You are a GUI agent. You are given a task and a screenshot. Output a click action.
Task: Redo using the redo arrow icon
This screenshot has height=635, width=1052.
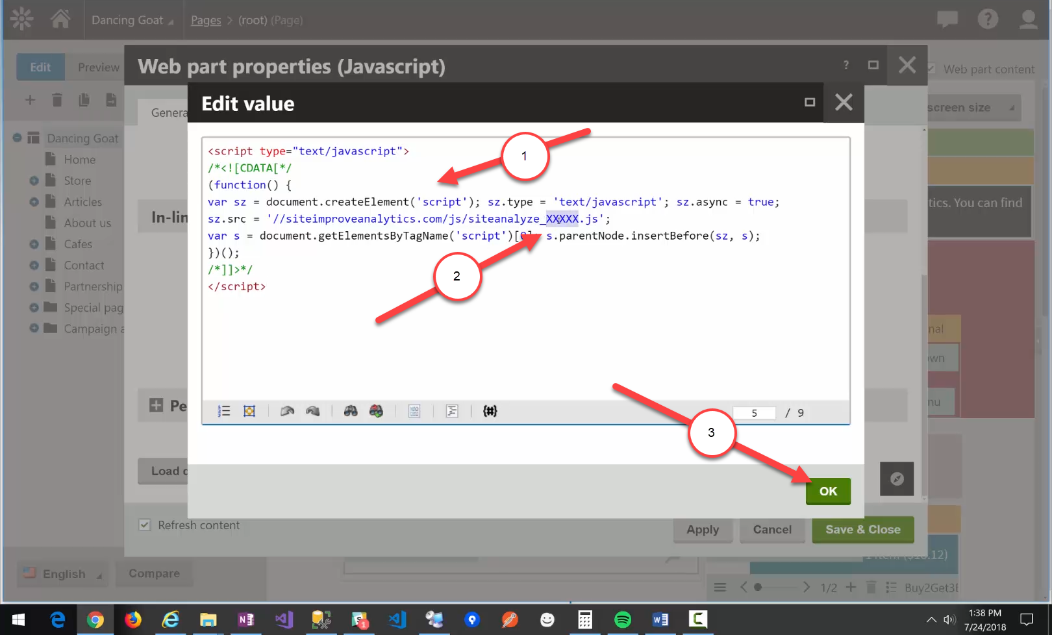coord(312,410)
